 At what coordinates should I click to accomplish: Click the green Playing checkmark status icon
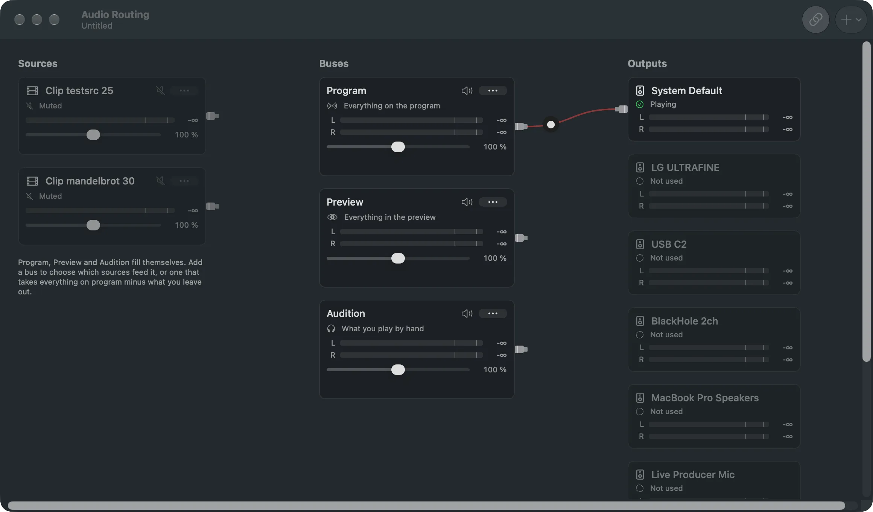(x=640, y=104)
